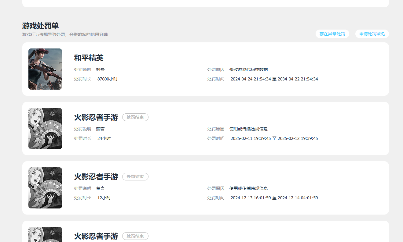Screen dimensions: 403x242
Task: Click the bottom 火影忍者手游 game icon
Action: pos(45,234)
